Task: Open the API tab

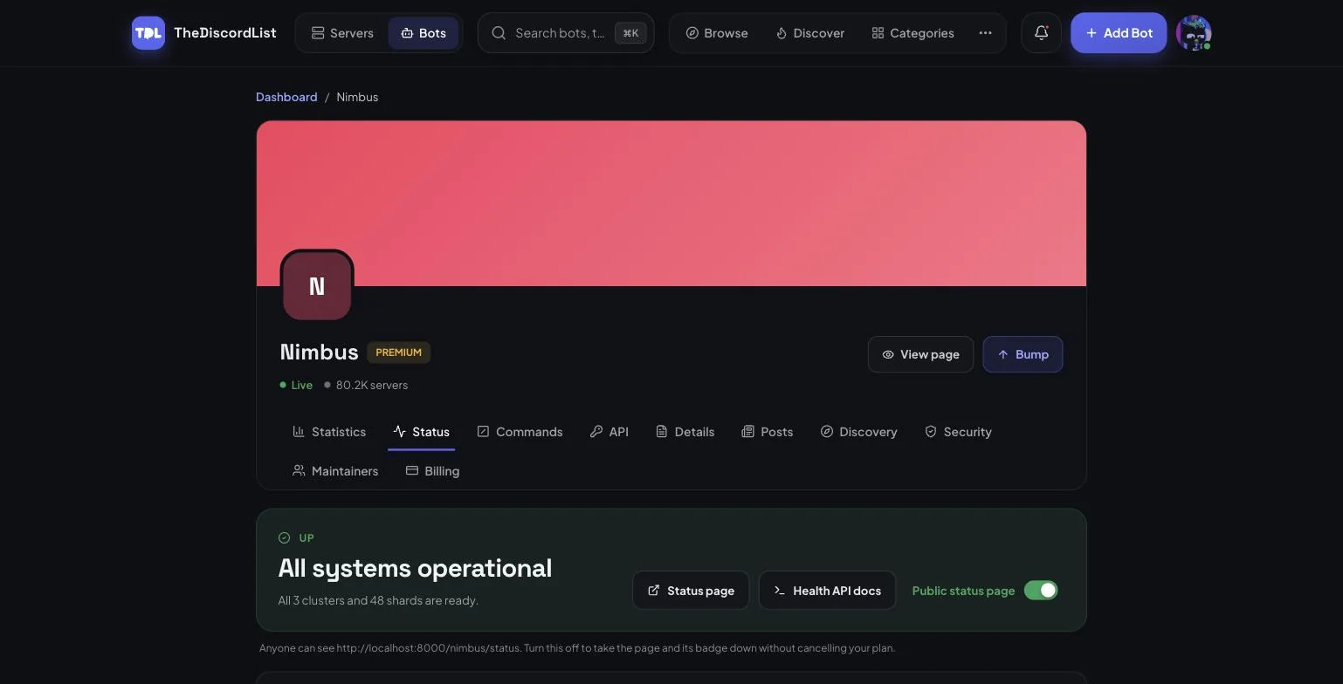Action: point(610,432)
